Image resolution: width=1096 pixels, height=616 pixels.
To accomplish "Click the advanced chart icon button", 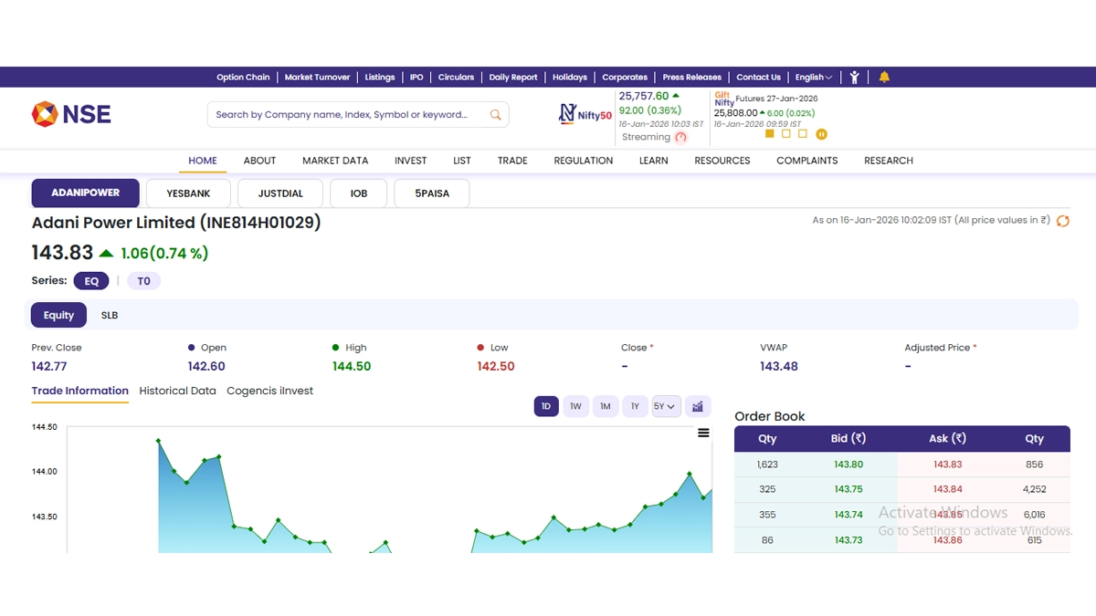I will pyautogui.click(x=698, y=406).
